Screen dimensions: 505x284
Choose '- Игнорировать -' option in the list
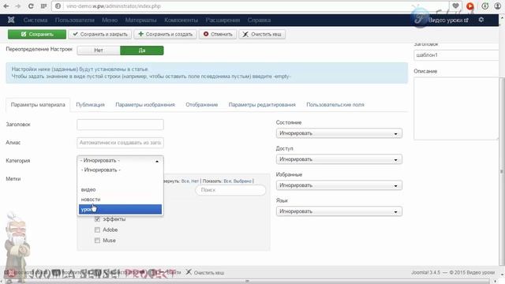point(120,170)
